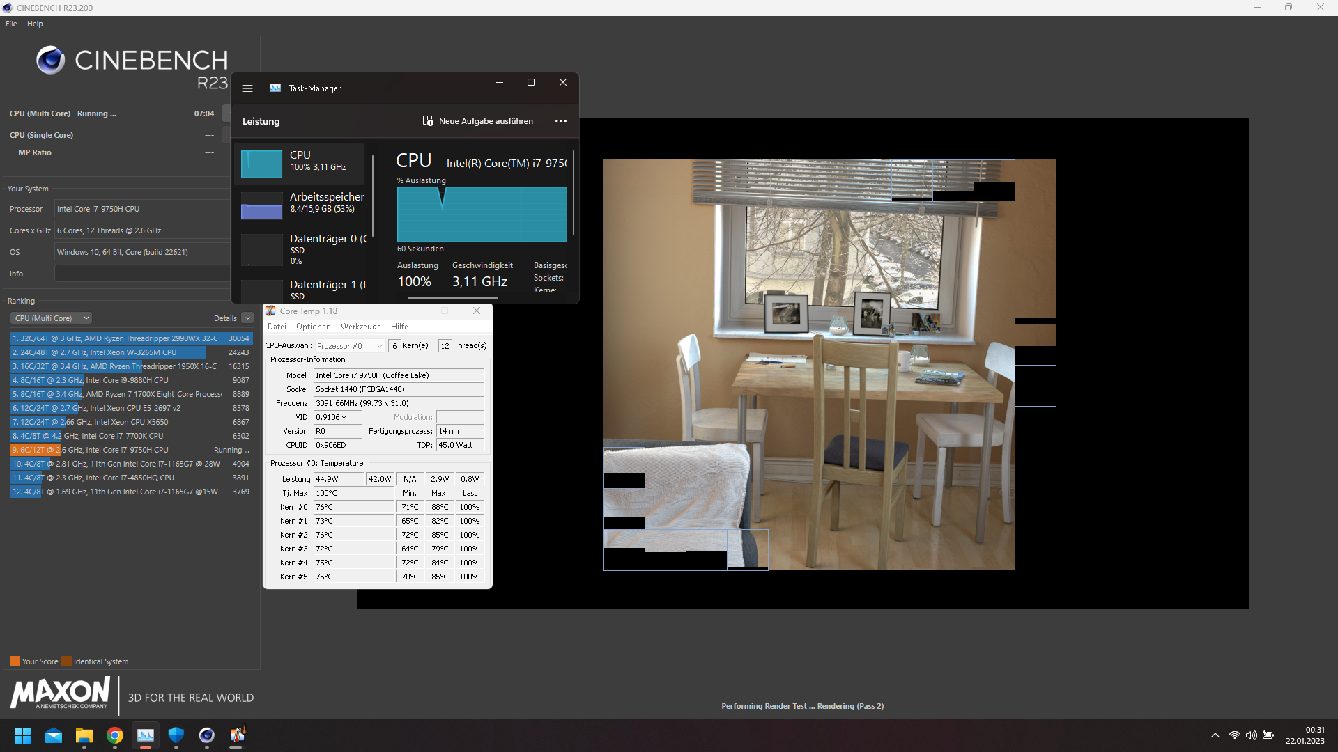1338x752 pixels.
Task: Open the Optionen menu in Core Temp
Action: coord(313,327)
